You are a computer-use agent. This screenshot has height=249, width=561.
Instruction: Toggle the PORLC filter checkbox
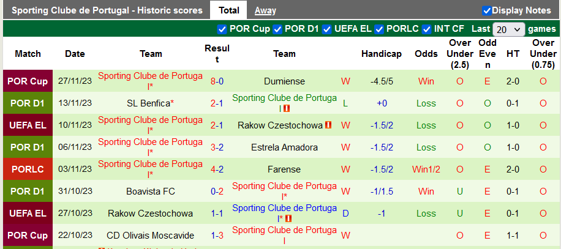pyautogui.click(x=380, y=29)
